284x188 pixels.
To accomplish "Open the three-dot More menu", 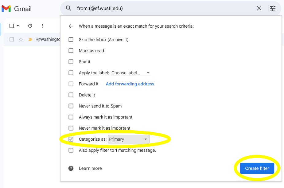I will [42, 26].
